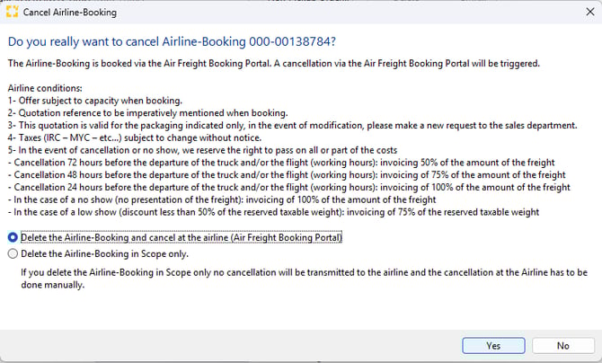Viewport: 602px width, 363px height.
Task: Click the low show invoicing condition line
Action: (x=273, y=212)
